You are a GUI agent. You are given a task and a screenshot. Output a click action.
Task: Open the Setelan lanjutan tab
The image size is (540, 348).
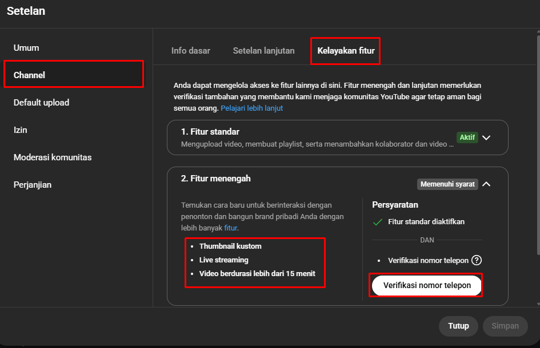pyautogui.click(x=263, y=51)
